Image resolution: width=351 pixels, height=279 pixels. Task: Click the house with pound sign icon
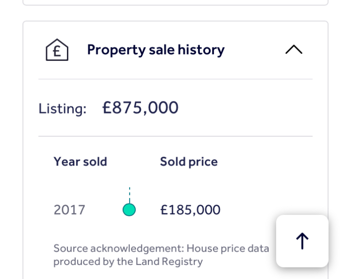coord(57,50)
